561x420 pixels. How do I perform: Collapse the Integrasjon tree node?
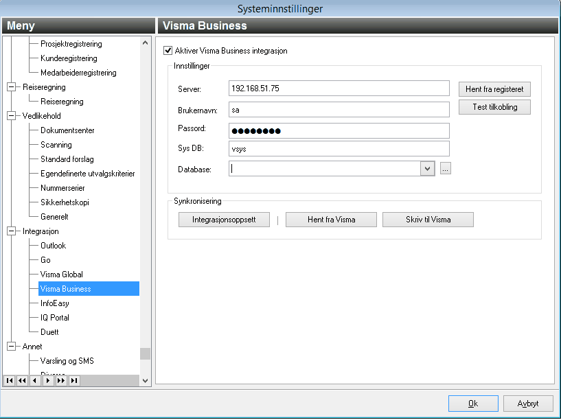coord(12,231)
